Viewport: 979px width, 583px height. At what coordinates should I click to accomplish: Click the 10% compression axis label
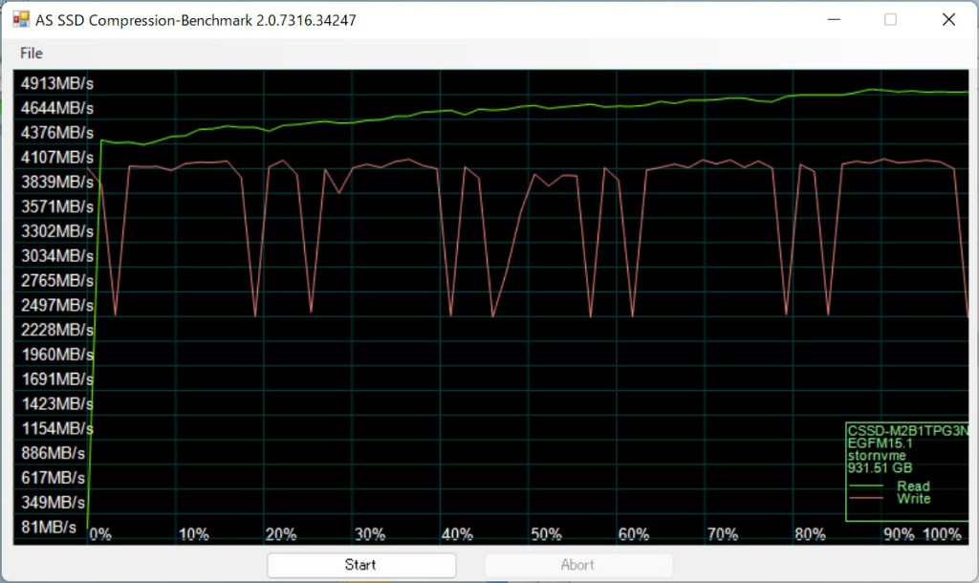tap(193, 534)
